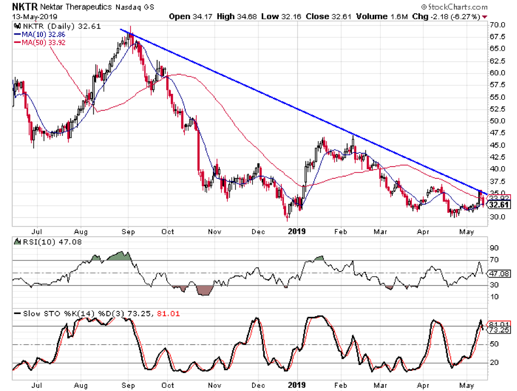The width and height of the screenshot is (517, 391).
Task: Click the candlestick icon beside NKTR (Daily)
Action: 17,26
